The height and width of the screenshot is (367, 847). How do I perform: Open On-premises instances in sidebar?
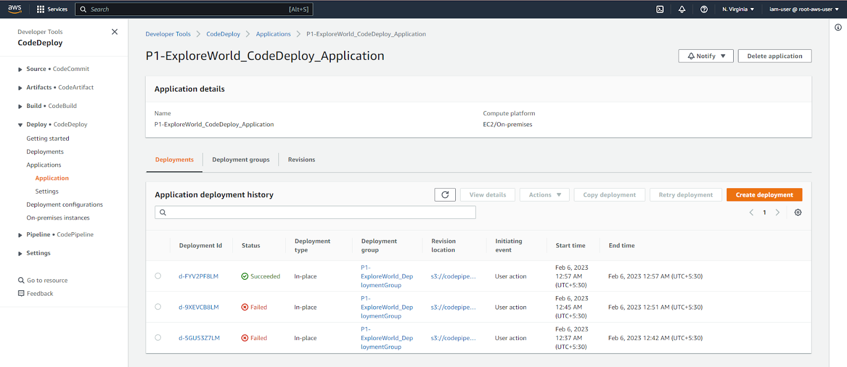(58, 218)
